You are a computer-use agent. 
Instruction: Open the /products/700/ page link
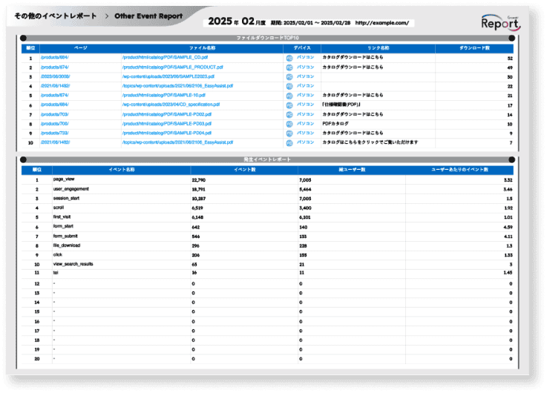(54, 124)
